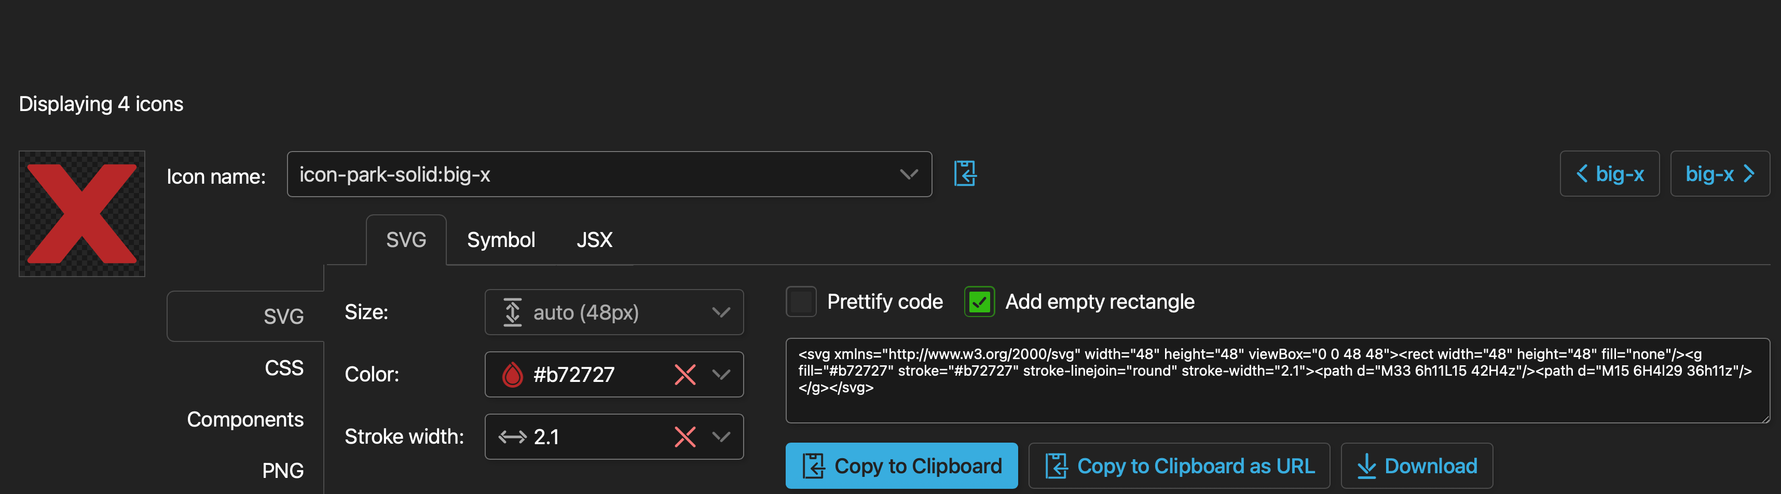Open the Size dropdown chevron

721,312
